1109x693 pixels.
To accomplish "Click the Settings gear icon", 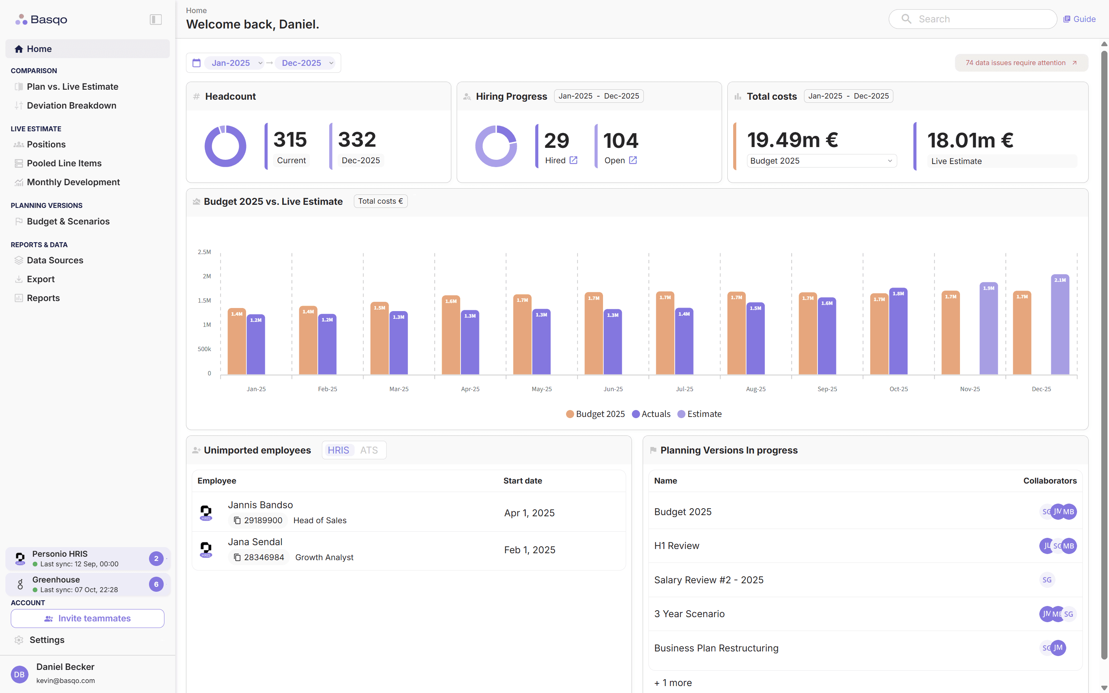I will pos(19,640).
